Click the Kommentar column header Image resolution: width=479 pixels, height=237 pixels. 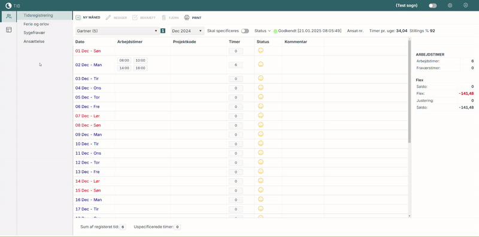296,42
